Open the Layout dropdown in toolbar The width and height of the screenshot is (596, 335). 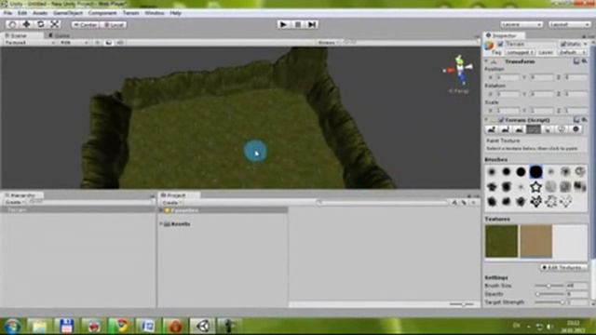[569, 25]
